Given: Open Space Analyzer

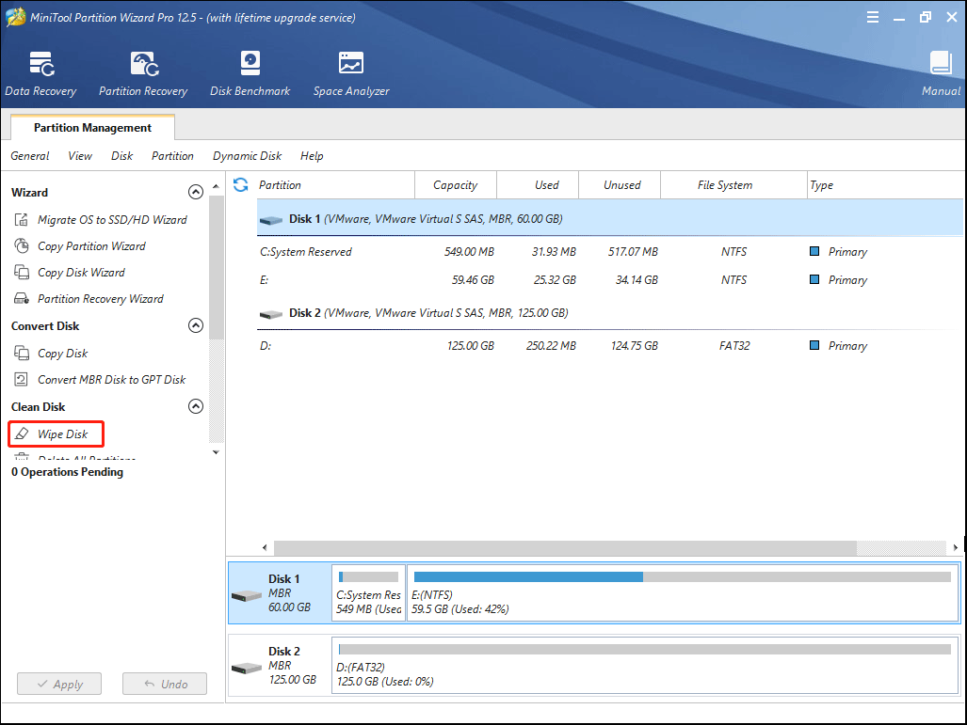Looking at the screenshot, I should [x=351, y=73].
